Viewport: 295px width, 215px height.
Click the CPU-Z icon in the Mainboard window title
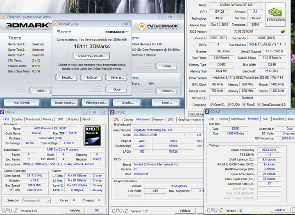[x=112, y=112]
